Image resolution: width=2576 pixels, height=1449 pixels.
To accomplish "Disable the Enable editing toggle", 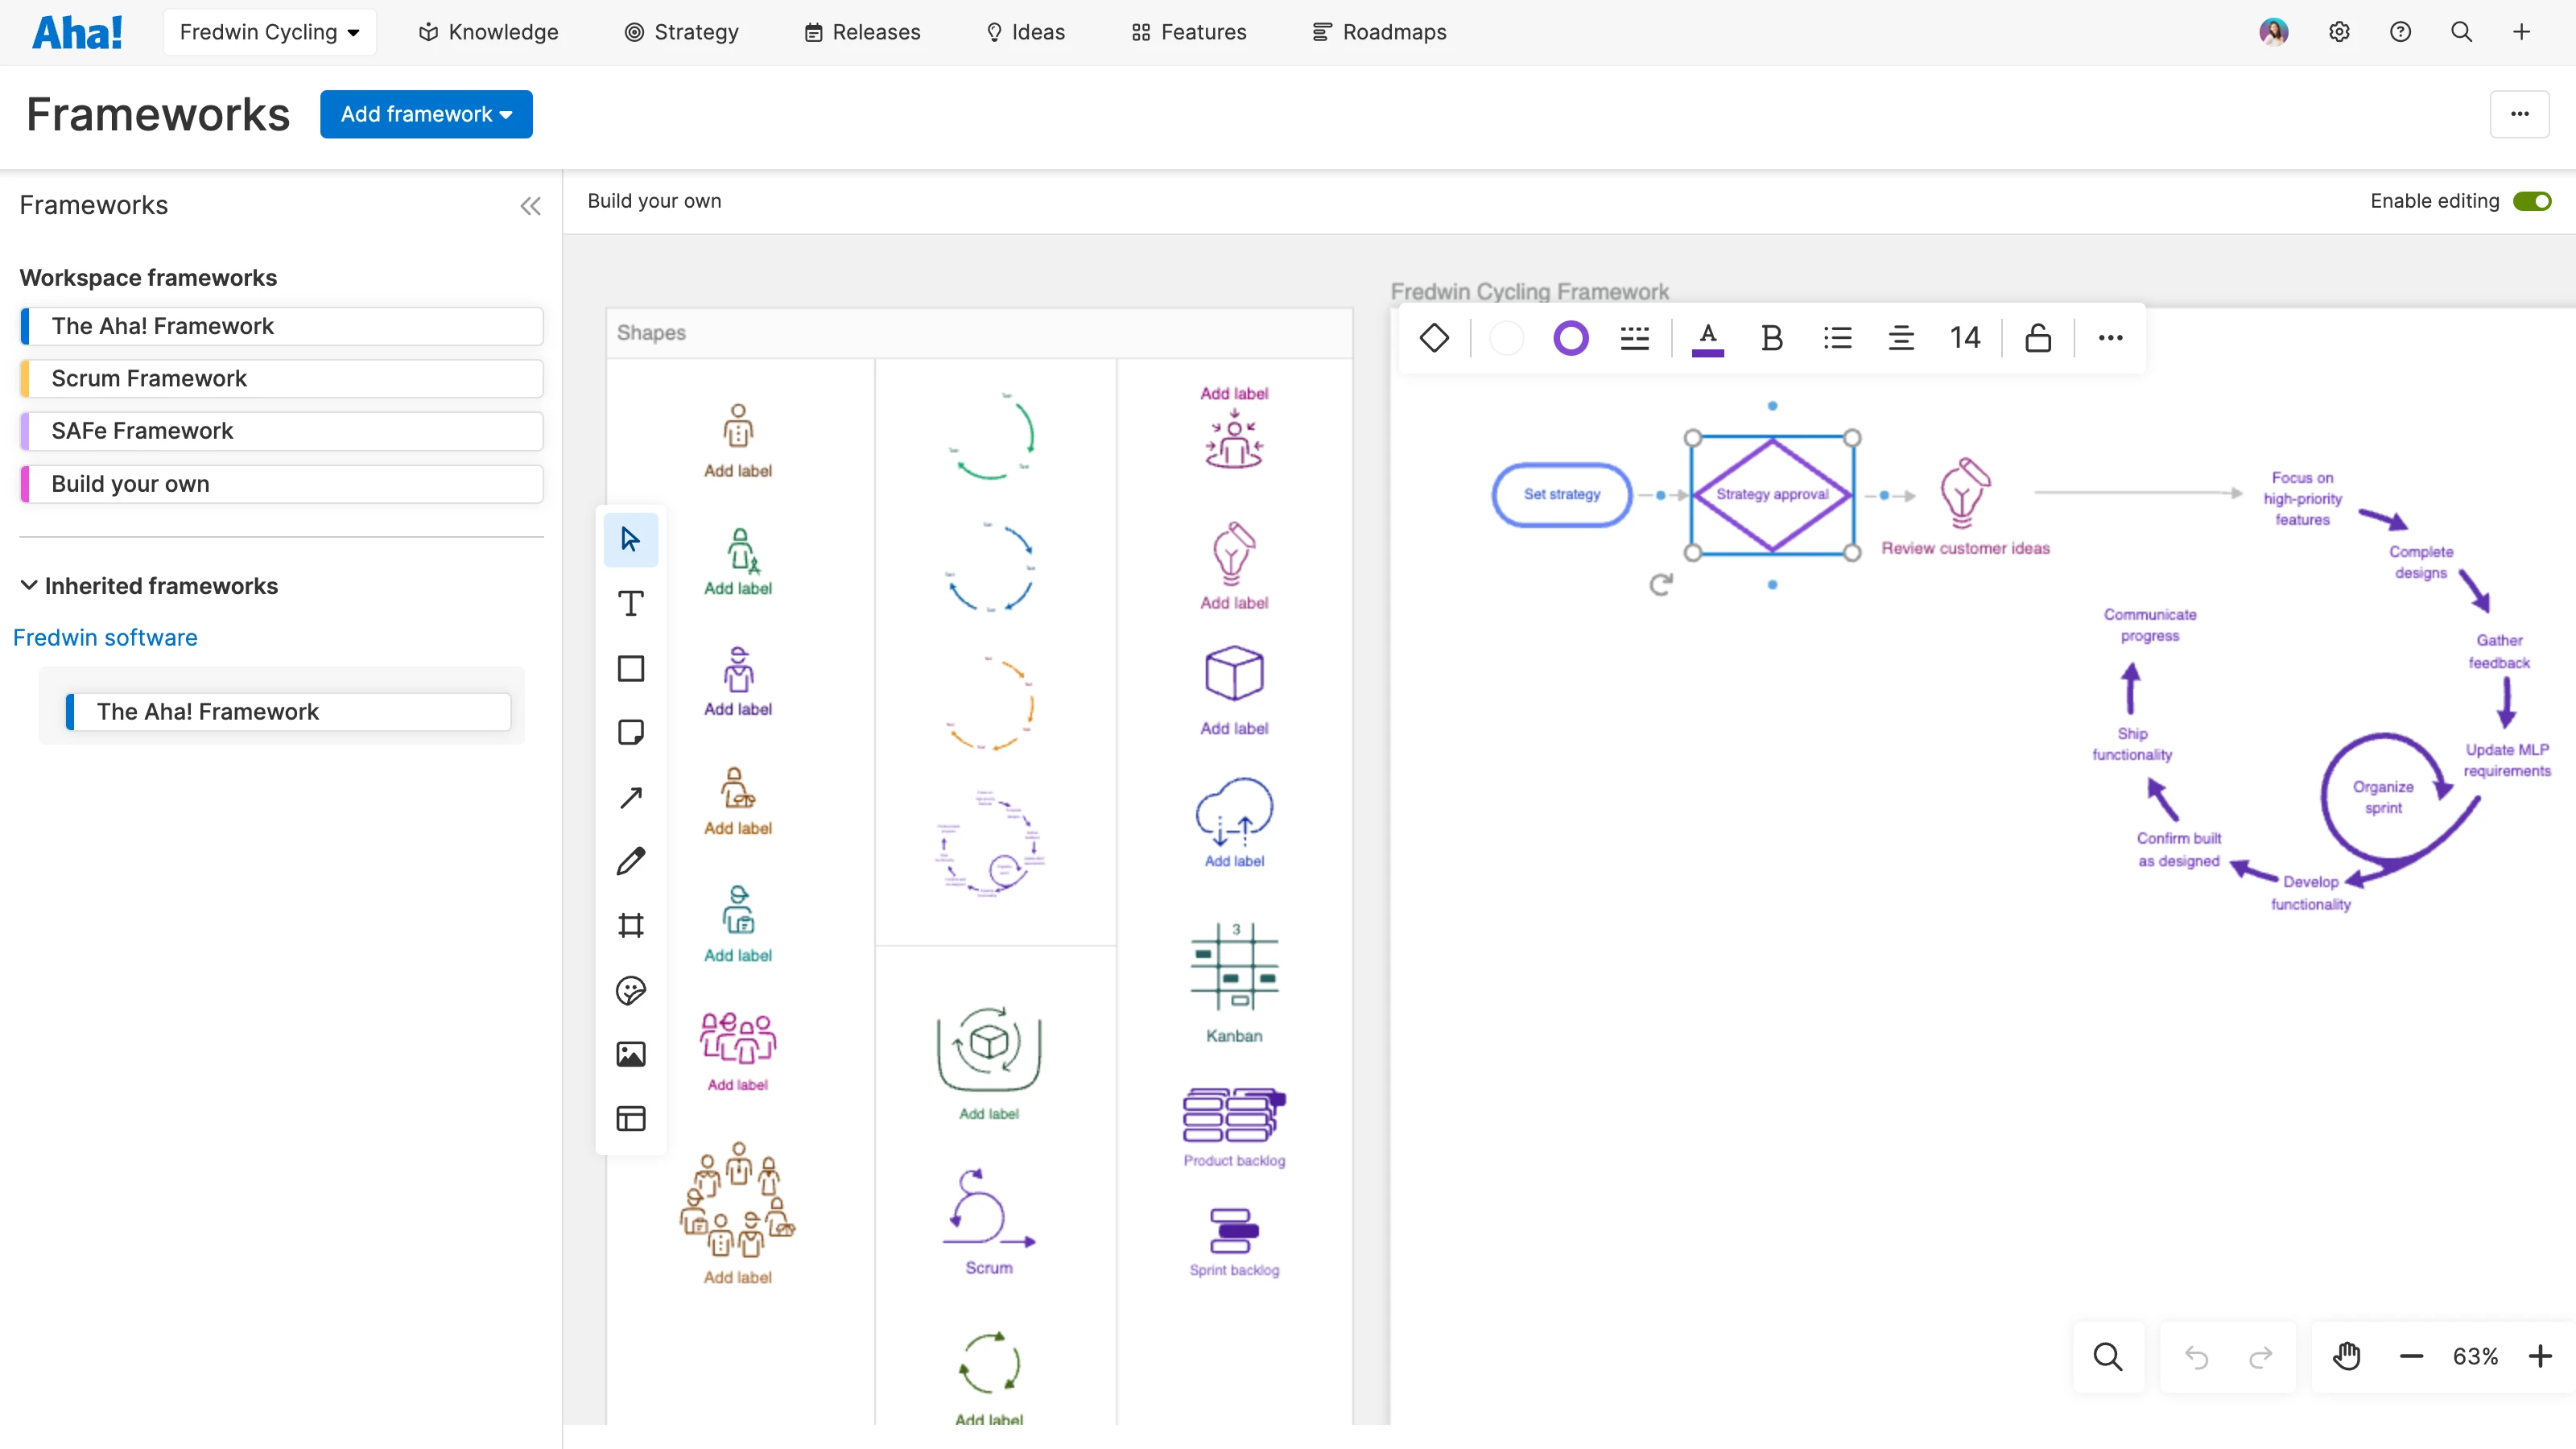I will pyautogui.click(x=2532, y=200).
